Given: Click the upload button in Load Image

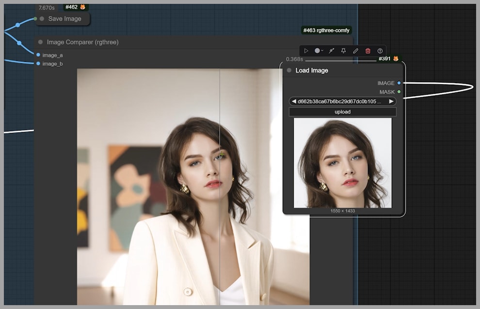Looking at the screenshot, I should 342,112.
